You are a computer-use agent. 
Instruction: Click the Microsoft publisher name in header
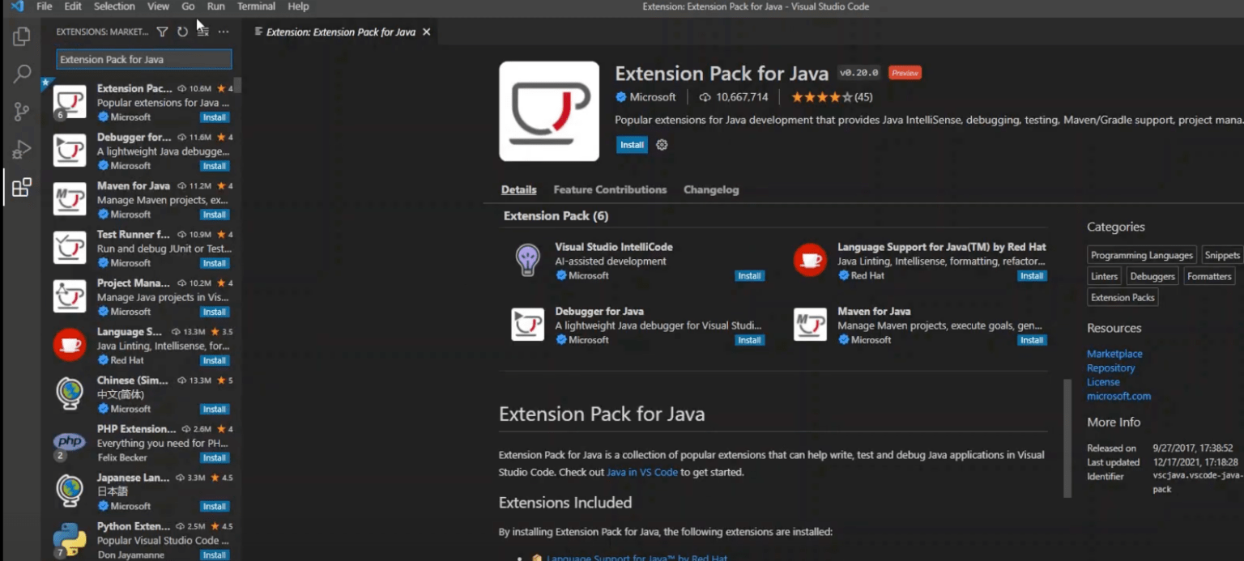point(653,97)
